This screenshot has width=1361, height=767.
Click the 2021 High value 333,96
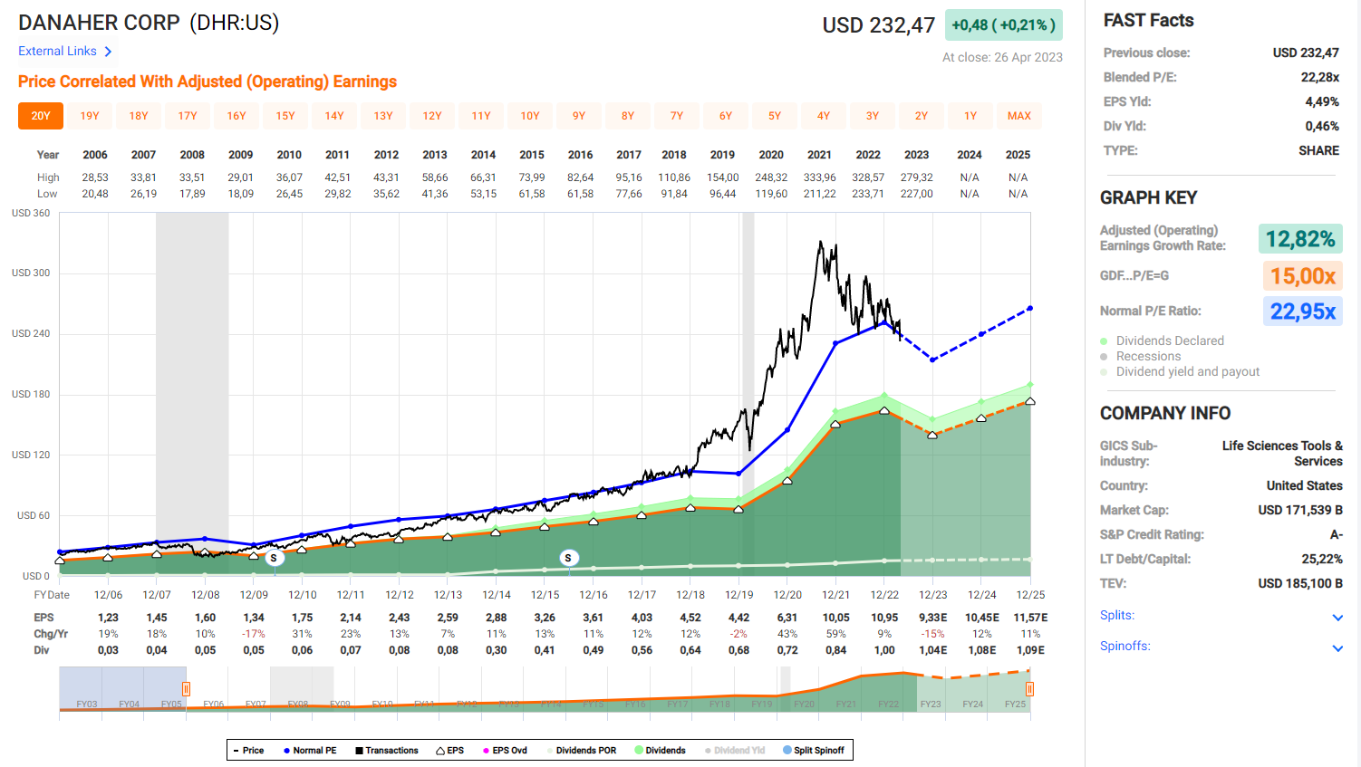click(x=819, y=177)
